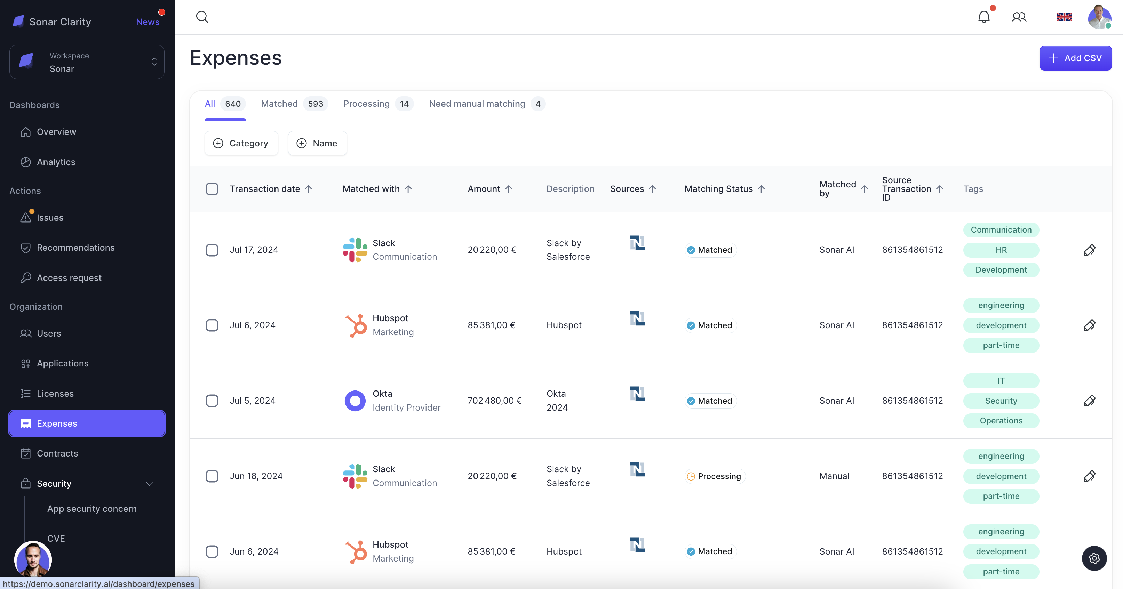Open the floating settings gear button

(1094, 558)
